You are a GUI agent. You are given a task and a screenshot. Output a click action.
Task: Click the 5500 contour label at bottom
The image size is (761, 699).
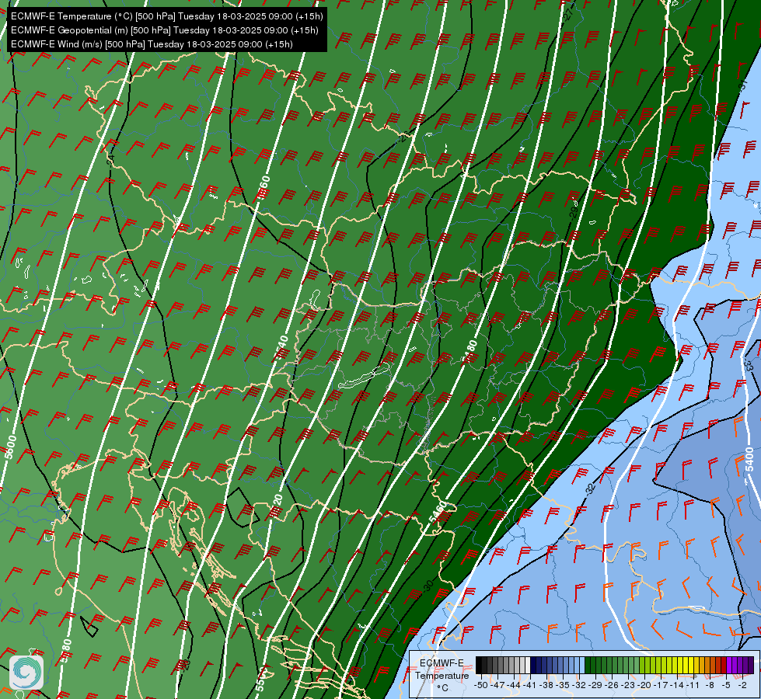point(261,680)
